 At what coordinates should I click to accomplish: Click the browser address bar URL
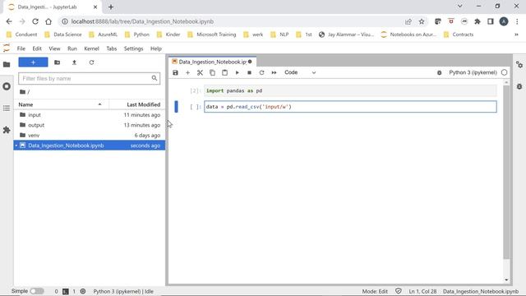point(142,21)
